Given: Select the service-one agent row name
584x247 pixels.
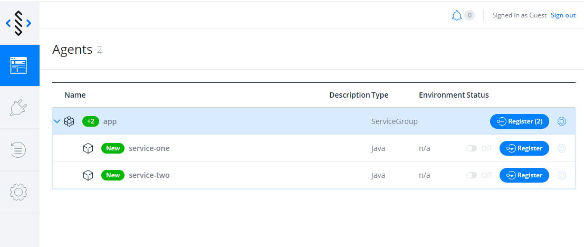Looking at the screenshot, I should pos(149,148).
